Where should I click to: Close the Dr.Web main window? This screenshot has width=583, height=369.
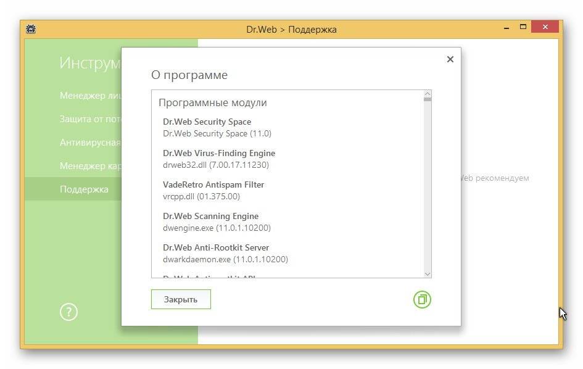[545, 27]
